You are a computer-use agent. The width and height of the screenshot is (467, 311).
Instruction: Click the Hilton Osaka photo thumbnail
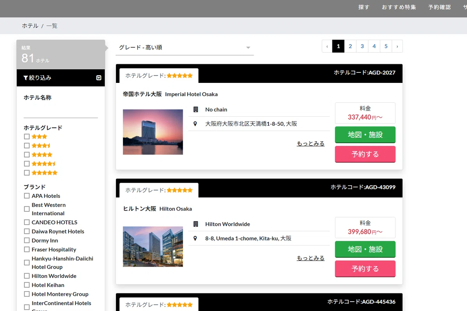pos(153,247)
